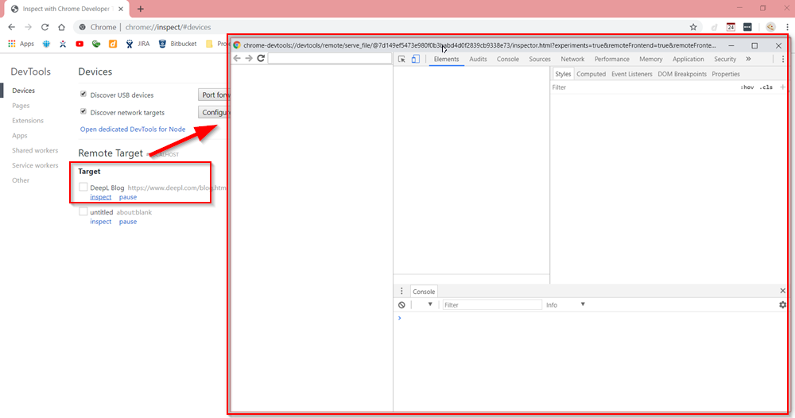Viewport: 795px width, 418px height.
Task: Open Extensions in DevTools sidebar
Action: (28, 121)
